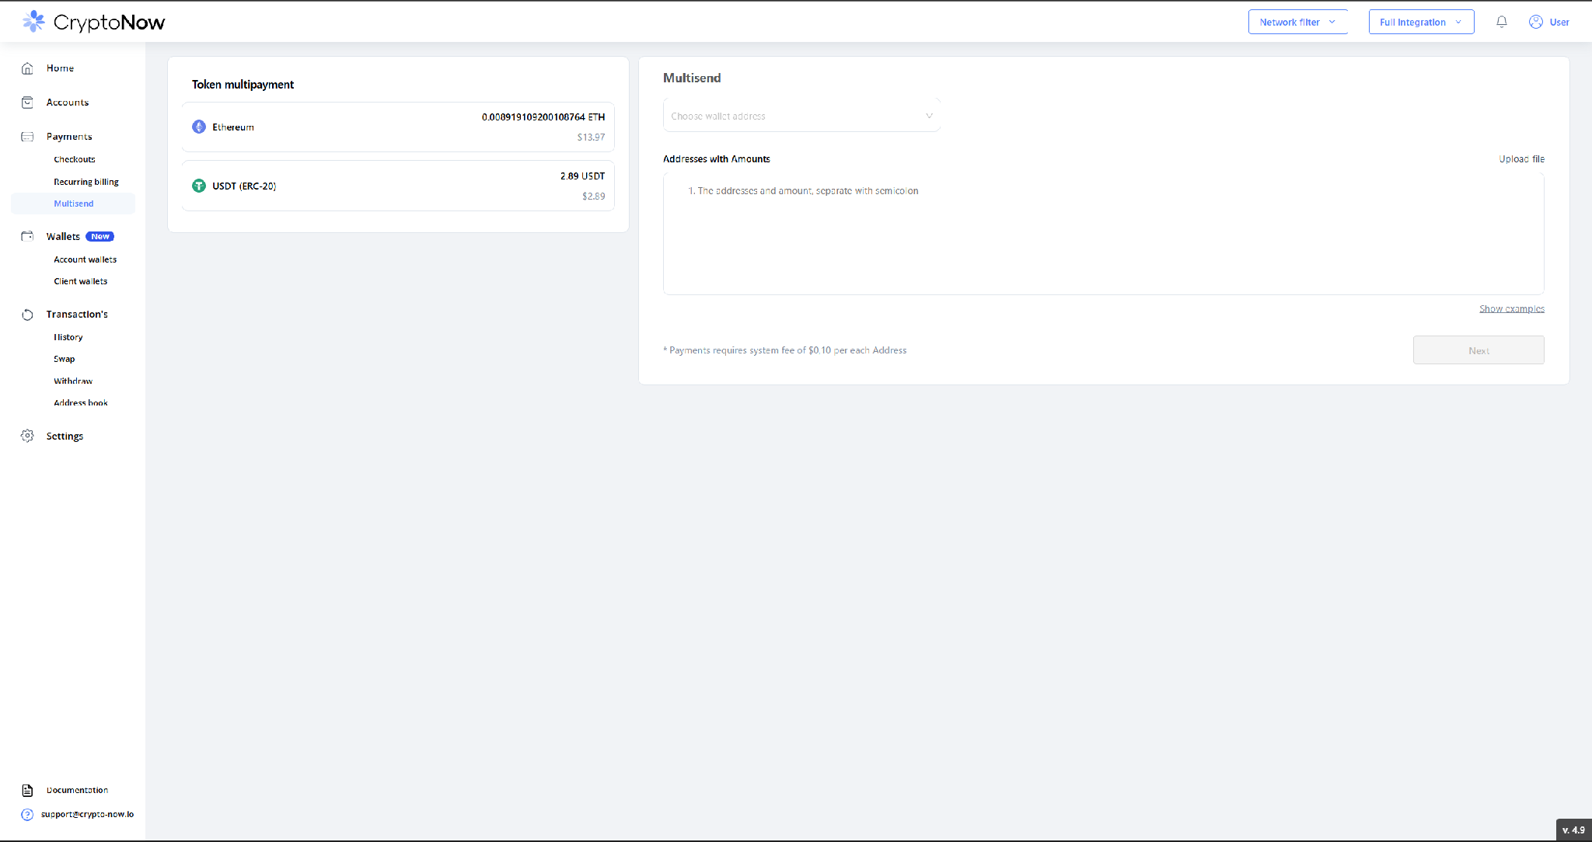Open Checkouts submenu item

coord(75,159)
